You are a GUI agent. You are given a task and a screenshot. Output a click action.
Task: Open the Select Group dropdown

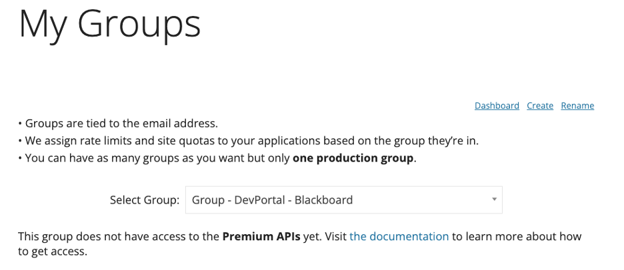(344, 200)
